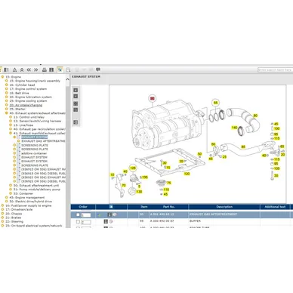
Task: Expand the 50: Exhaust aftertreatment unit node
Action: (11, 185)
